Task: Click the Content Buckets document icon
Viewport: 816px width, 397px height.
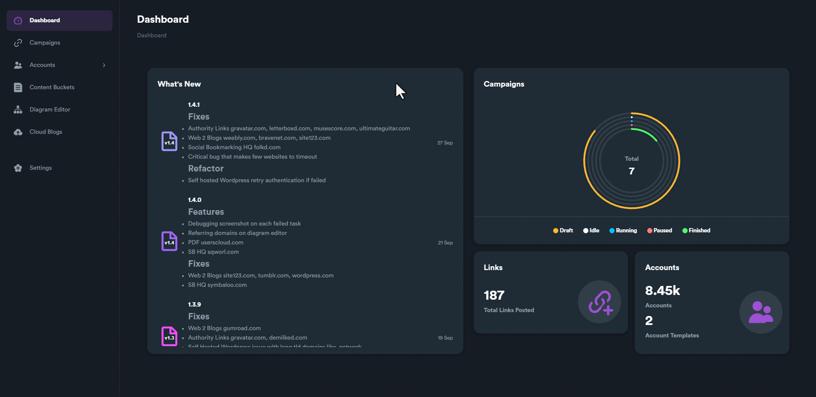Action: pyautogui.click(x=18, y=87)
